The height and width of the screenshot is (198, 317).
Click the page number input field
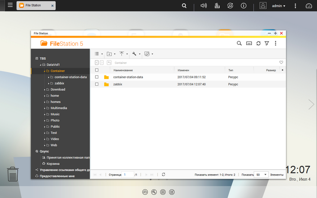(x=128, y=175)
